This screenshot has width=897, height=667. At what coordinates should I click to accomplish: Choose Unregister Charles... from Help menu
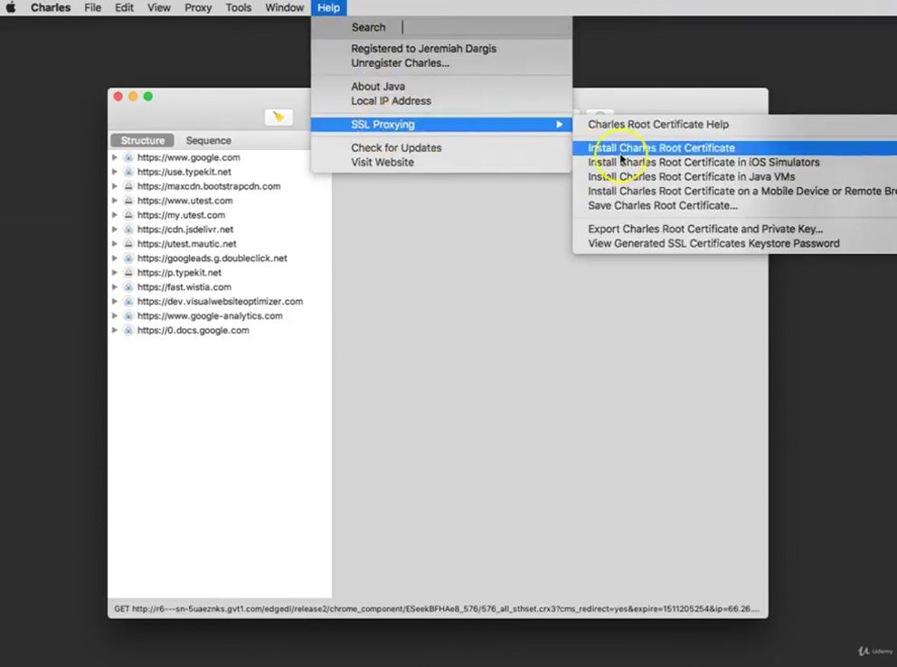click(400, 63)
